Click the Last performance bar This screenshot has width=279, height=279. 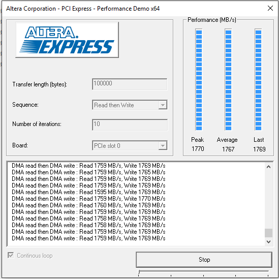click(x=258, y=80)
